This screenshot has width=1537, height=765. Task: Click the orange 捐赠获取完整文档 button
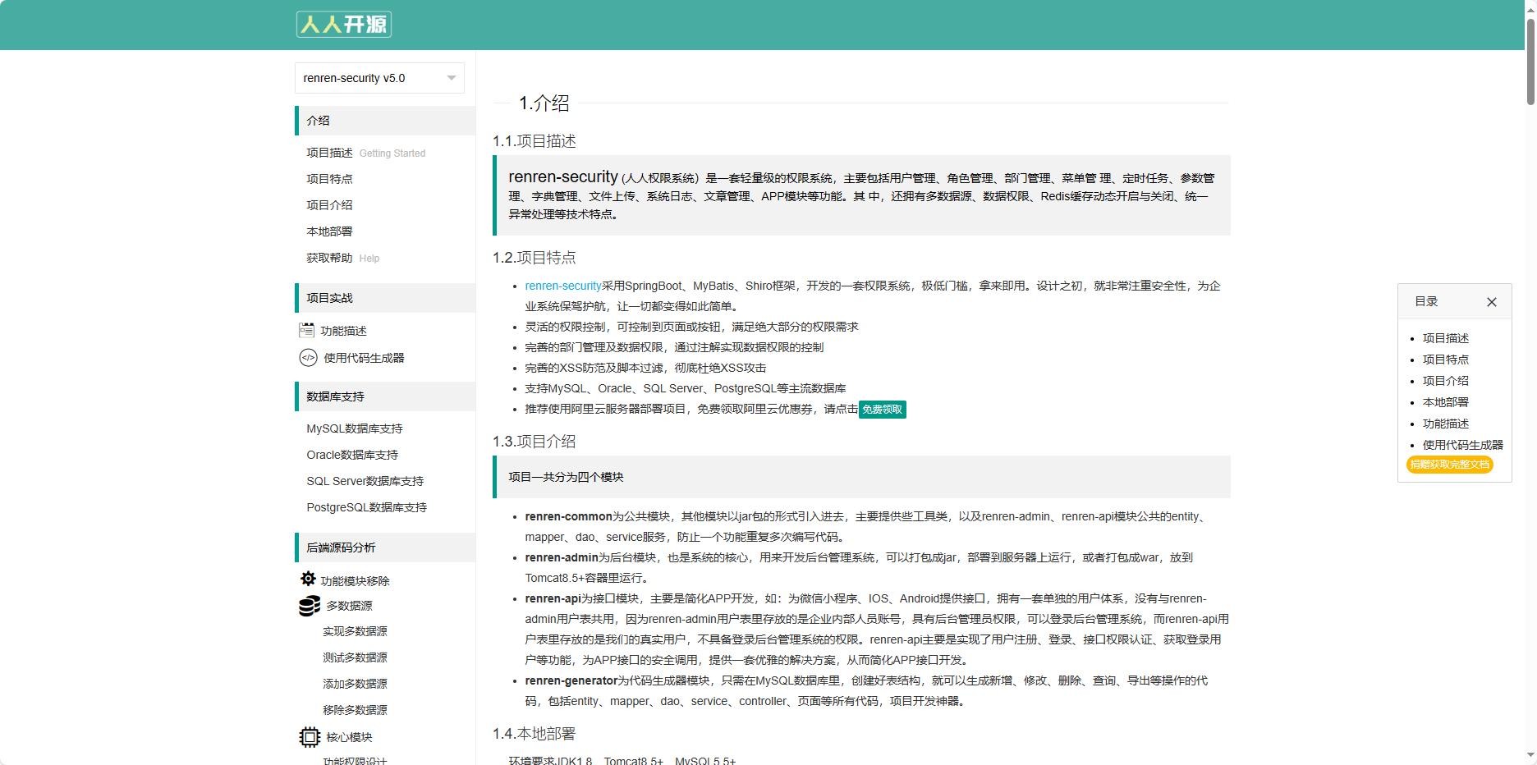1449,465
